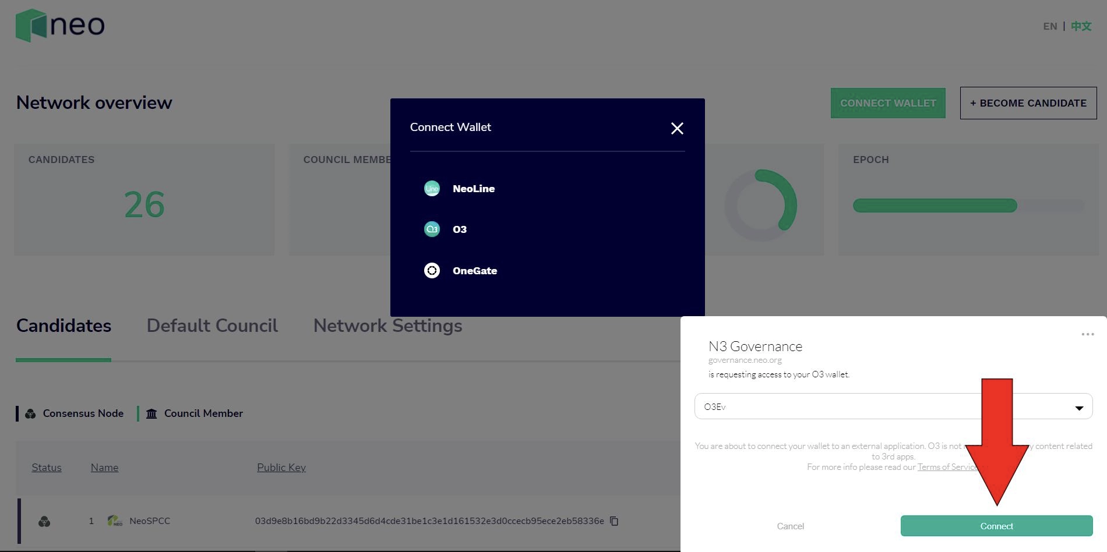
Task: Open the Network Settings tab
Action: pyautogui.click(x=387, y=325)
